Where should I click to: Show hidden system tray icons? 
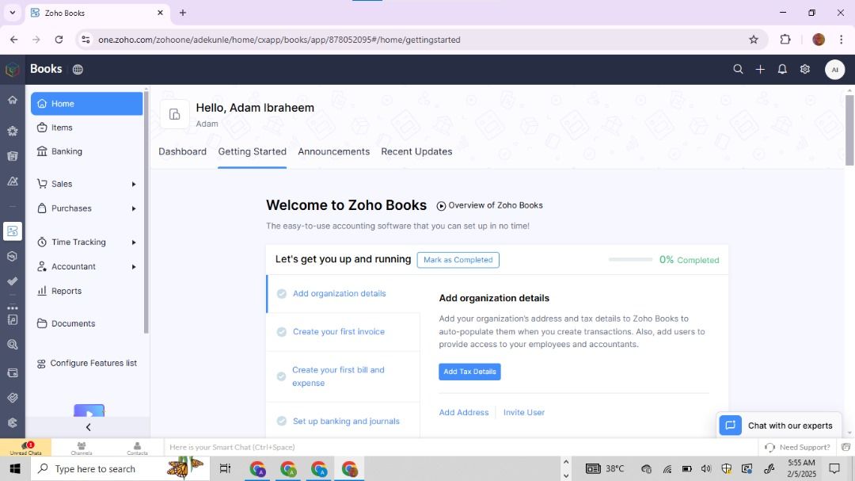point(565,462)
